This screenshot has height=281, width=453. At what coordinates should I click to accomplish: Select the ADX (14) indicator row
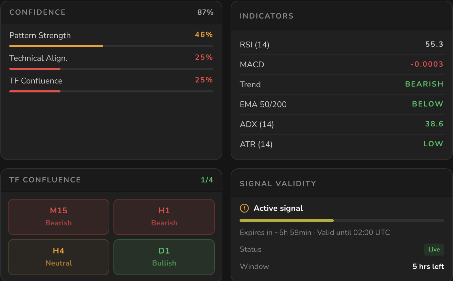(x=342, y=124)
